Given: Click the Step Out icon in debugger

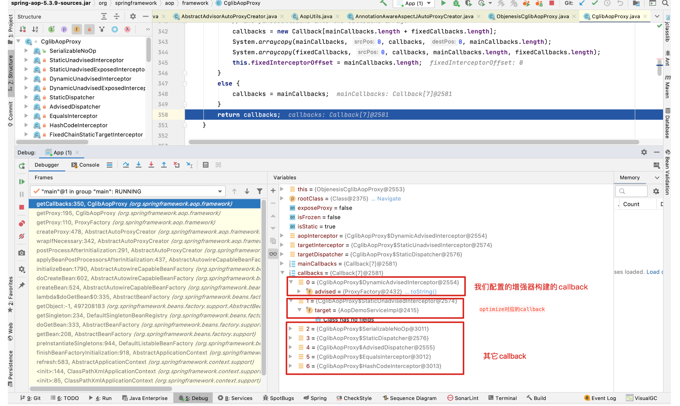Looking at the screenshot, I should [164, 166].
